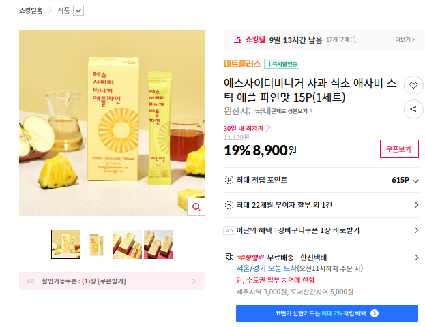Click the share icon button

[x=413, y=110]
